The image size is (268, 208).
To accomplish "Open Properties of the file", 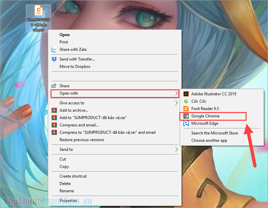I will click(115, 201).
